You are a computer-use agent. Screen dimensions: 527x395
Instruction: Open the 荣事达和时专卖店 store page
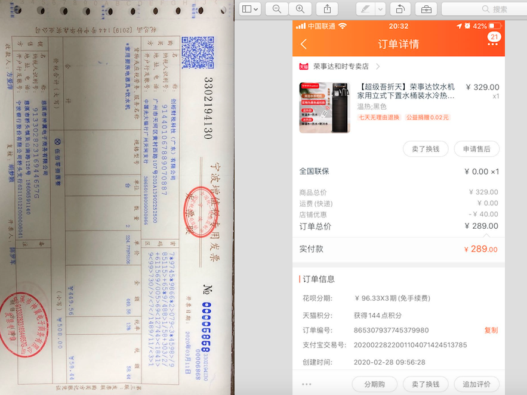point(341,66)
